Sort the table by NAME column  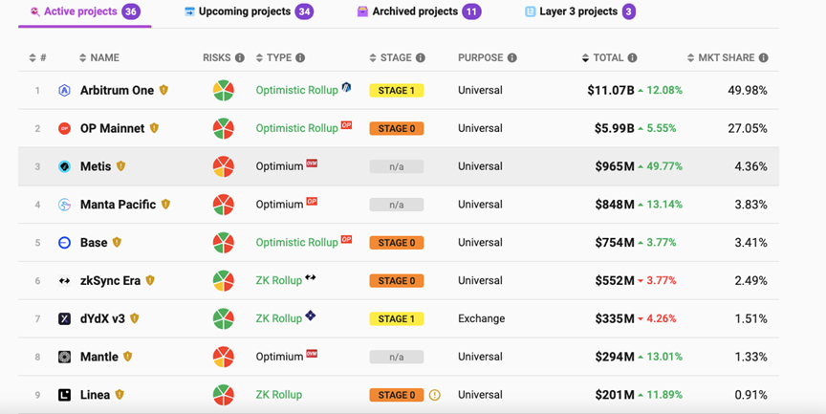click(99, 58)
